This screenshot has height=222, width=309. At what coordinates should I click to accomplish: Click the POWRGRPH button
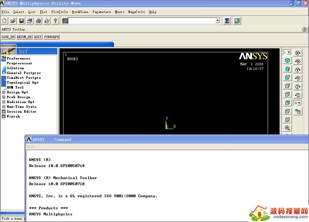52,37
